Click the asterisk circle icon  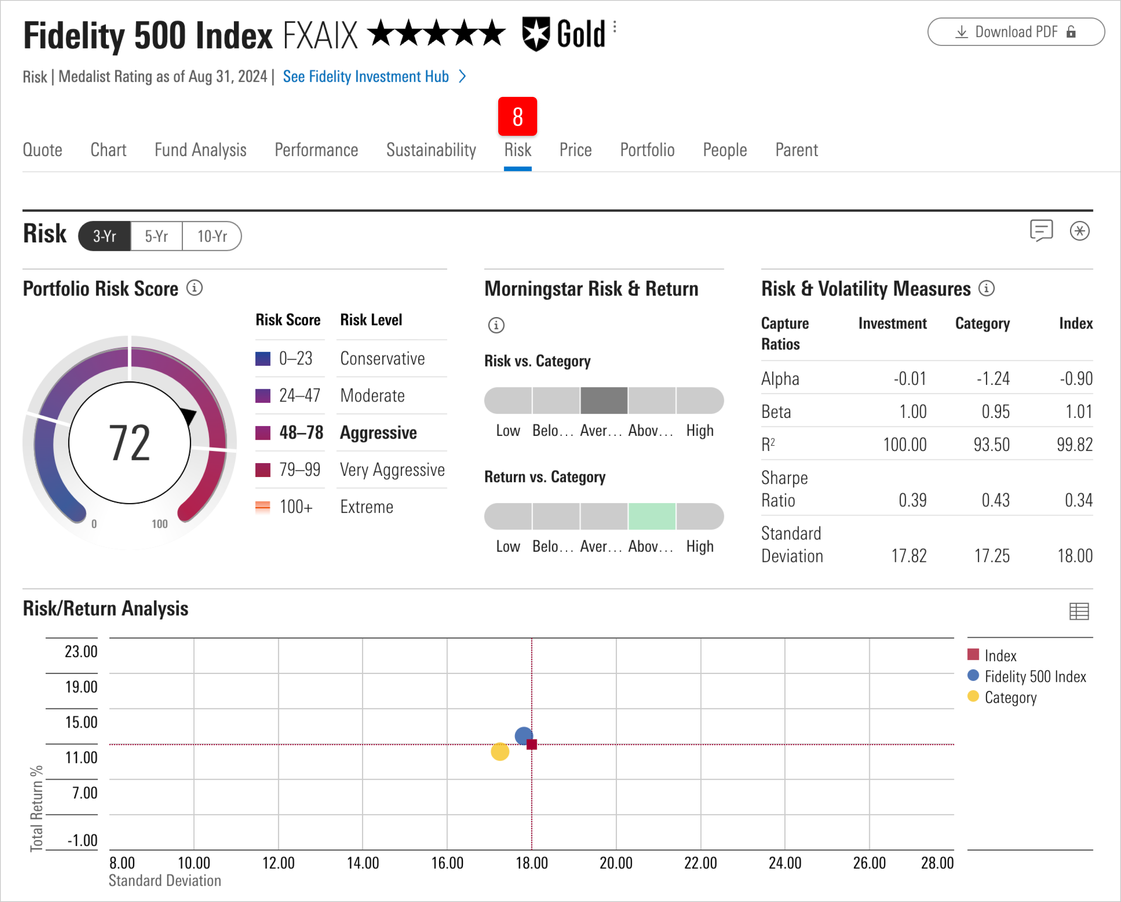1079,231
